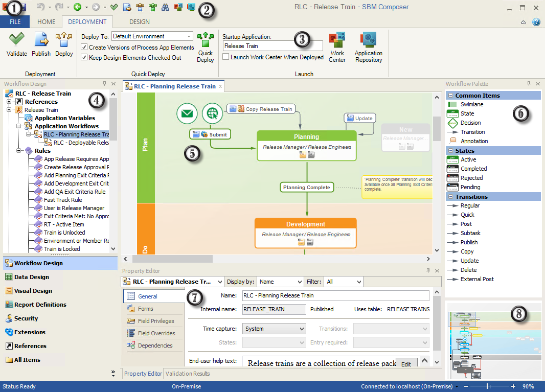Open the Data Design section

[x=32, y=277]
